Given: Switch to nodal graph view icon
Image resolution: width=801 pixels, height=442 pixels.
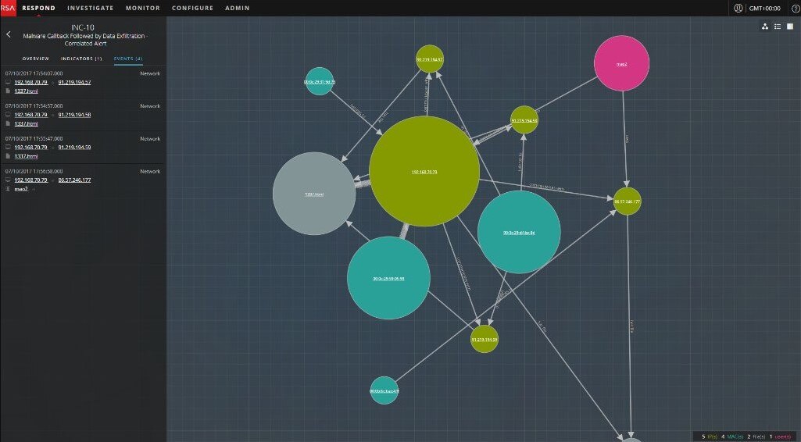Looking at the screenshot, I should click(764, 27).
